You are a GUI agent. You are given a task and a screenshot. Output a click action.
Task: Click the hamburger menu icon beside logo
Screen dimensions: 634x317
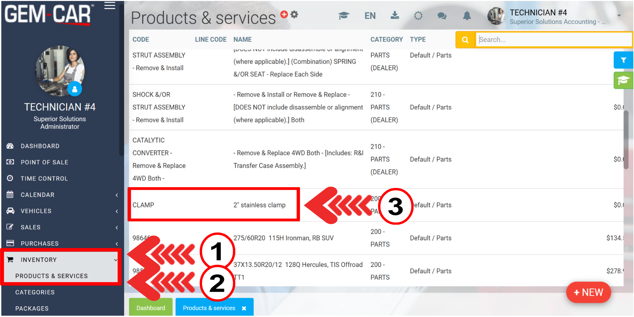(x=110, y=6)
